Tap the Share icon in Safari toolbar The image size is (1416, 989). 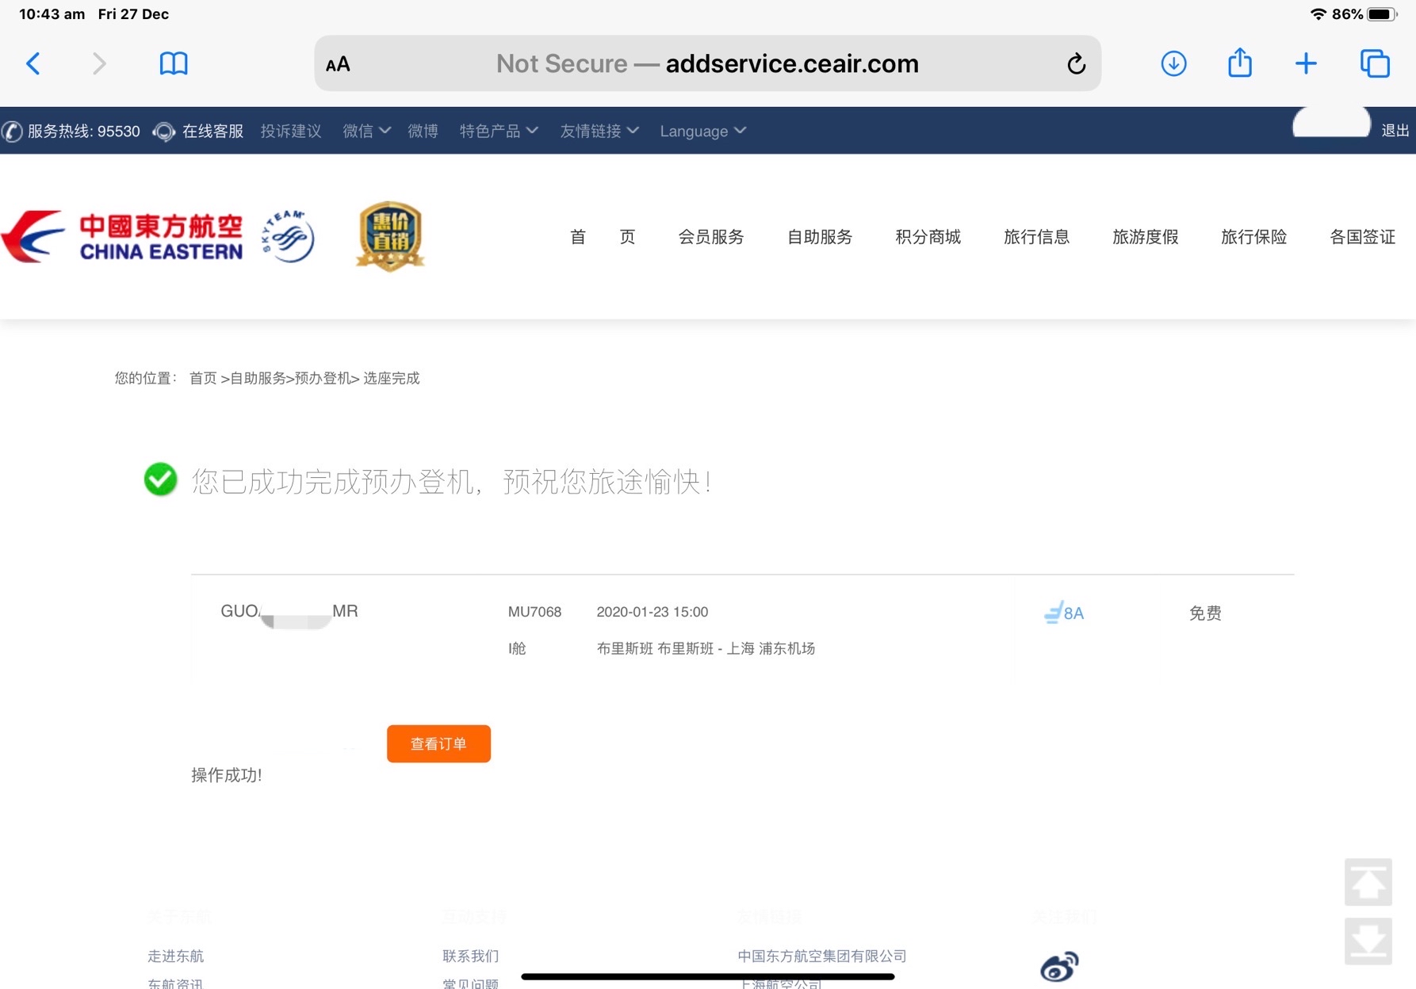[x=1240, y=63]
